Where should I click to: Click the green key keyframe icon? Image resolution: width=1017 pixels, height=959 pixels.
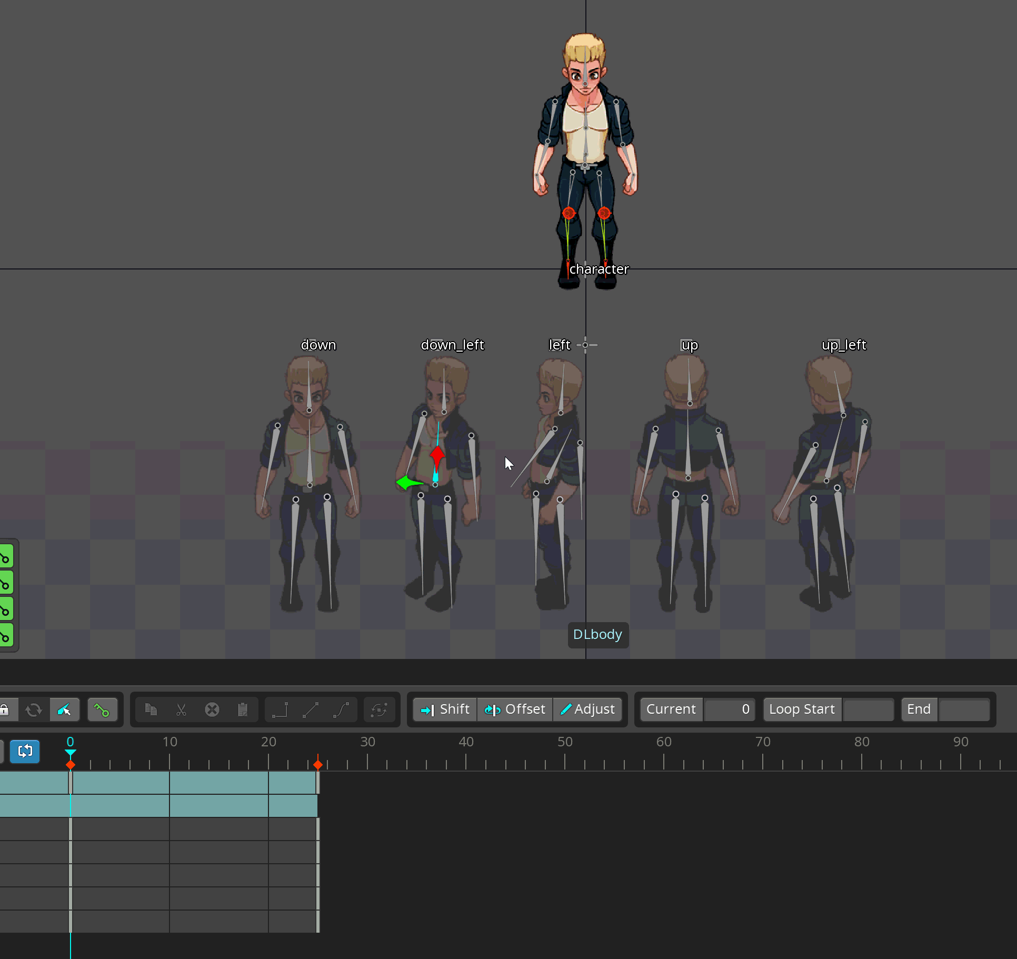[103, 710]
